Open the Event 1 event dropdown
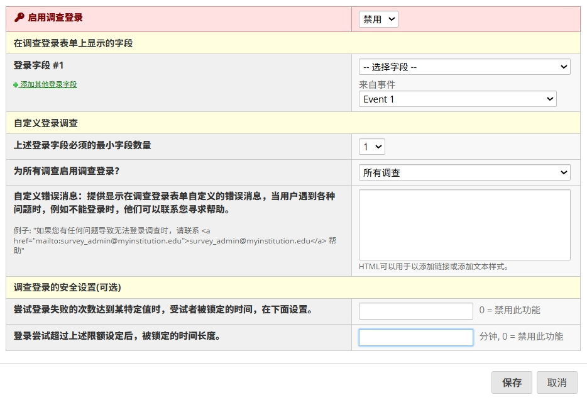 pyautogui.click(x=458, y=99)
